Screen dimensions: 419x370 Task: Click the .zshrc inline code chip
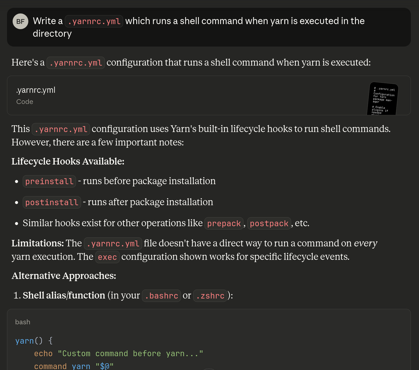210,296
